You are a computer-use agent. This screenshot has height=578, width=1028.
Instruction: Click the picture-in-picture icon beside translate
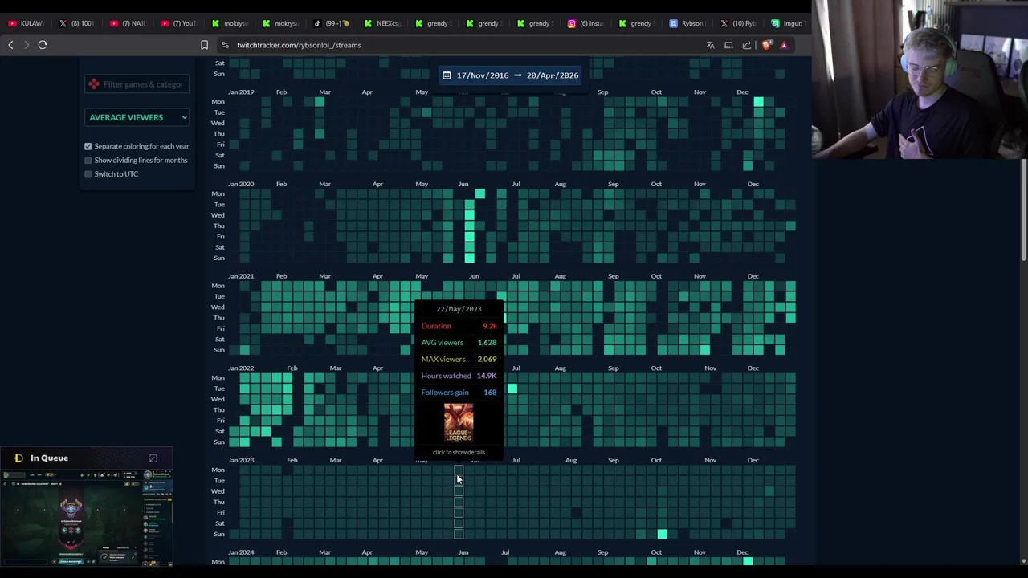click(x=728, y=45)
